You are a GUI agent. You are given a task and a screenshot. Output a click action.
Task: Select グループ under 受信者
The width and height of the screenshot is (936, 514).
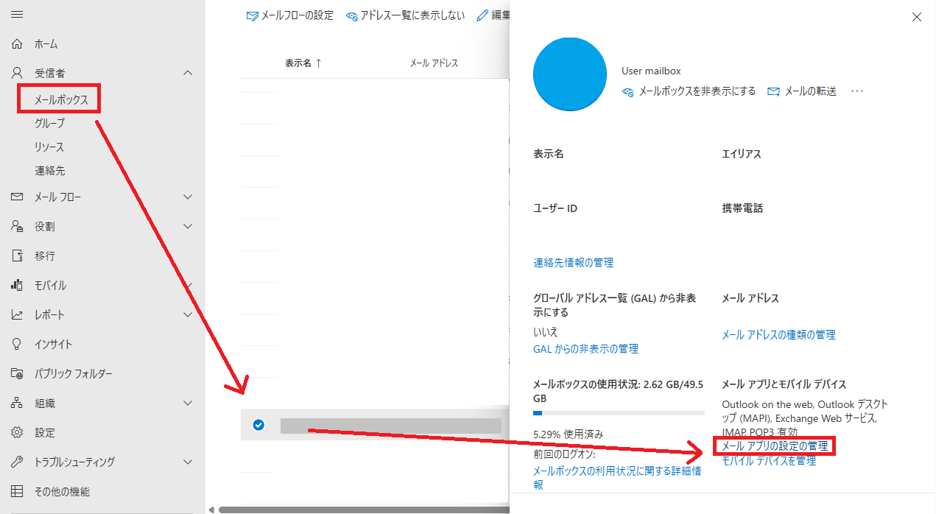click(49, 123)
